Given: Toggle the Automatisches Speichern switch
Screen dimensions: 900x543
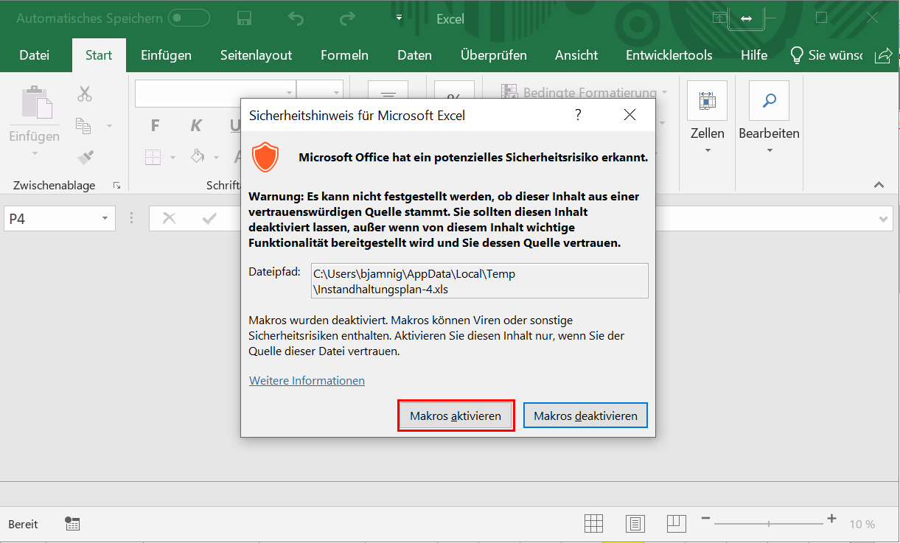Looking at the screenshot, I should pyautogui.click(x=188, y=18).
